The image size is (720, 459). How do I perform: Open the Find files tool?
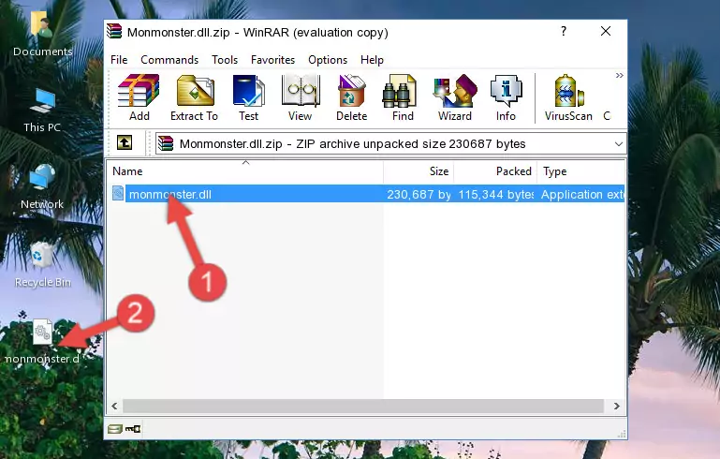point(403,97)
